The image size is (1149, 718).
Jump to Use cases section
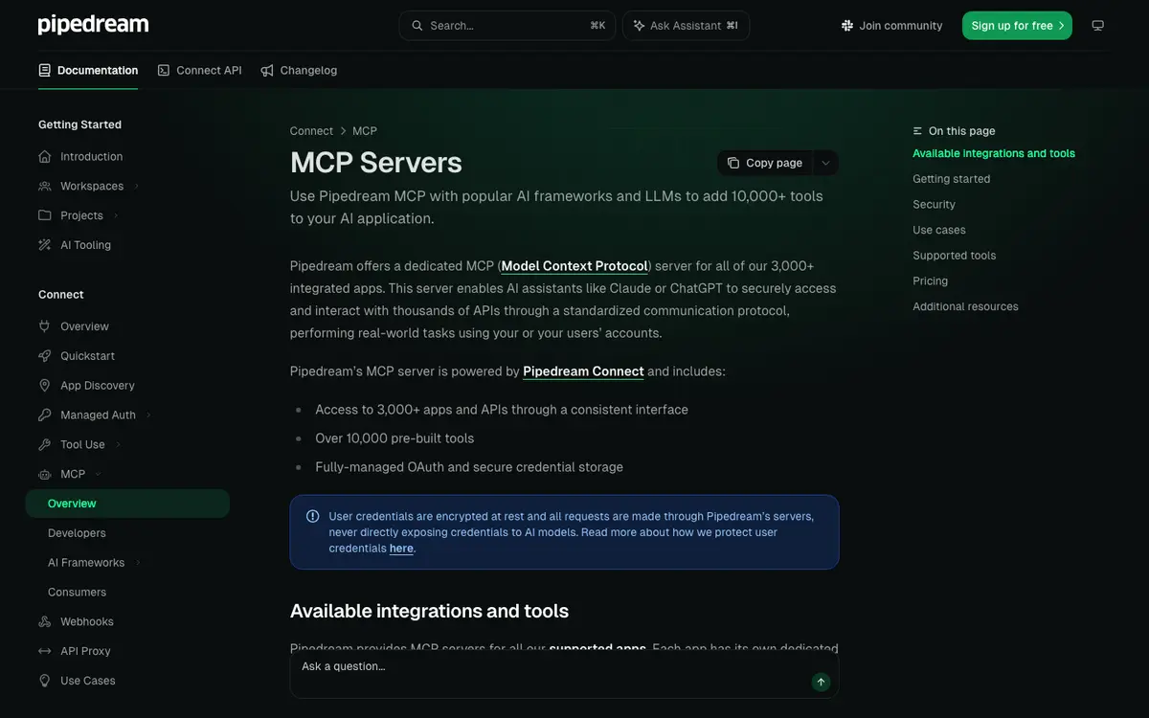(x=939, y=230)
